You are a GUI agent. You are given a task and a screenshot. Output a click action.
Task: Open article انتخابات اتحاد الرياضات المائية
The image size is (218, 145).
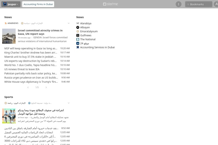[29, 132]
